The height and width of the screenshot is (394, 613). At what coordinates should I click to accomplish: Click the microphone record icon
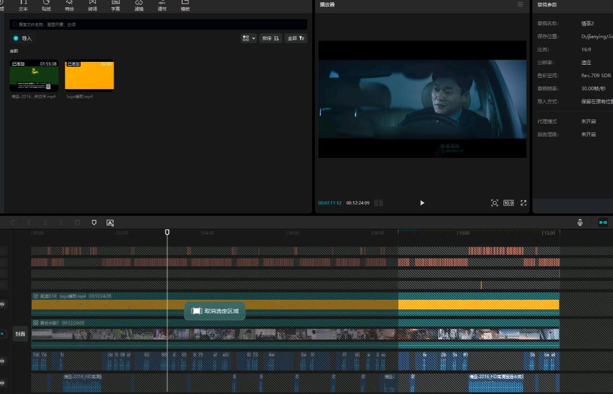[580, 223]
